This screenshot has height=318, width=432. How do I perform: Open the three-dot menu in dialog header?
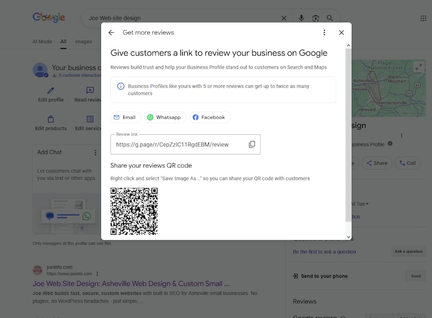pyautogui.click(x=324, y=33)
